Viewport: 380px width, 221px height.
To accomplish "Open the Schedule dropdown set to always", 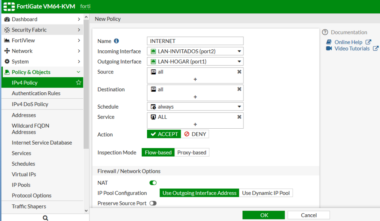I will point(195,107).
